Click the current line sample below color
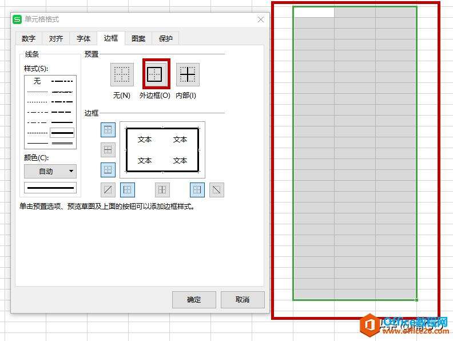This screenshot has width=453, height=341. [50, 188]
